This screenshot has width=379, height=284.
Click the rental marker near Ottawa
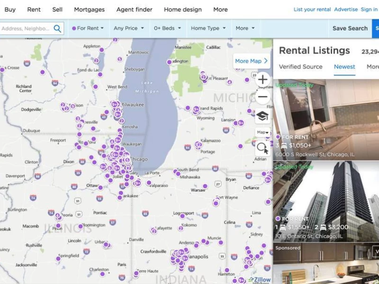pyautogui.click(x=100, y=187)
